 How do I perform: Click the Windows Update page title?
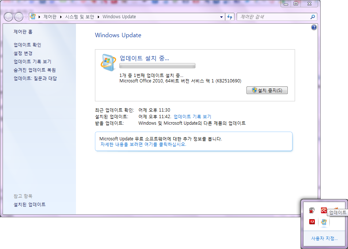(x=118, y=35)
